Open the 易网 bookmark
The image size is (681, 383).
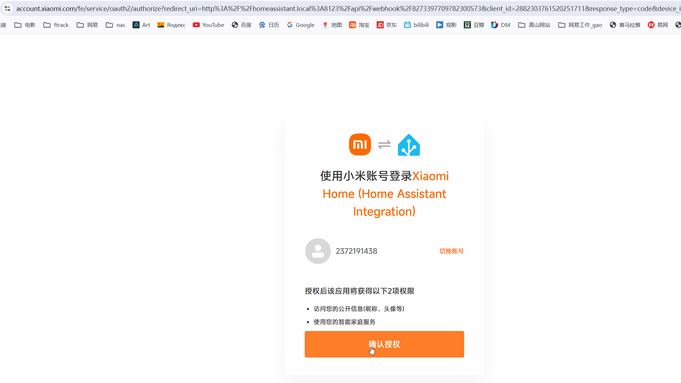point(658,25)
